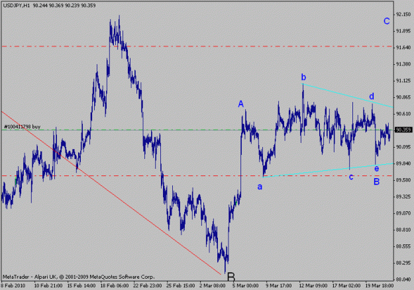The height and width of the screenshot is (290, 414).
Task: Click the '17 Mar 02:00' time label
Action: pos(346,286)
